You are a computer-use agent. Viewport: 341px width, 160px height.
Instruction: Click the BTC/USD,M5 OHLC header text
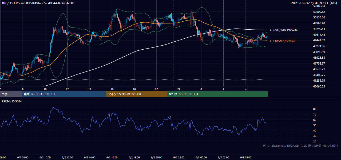(38, 3)
